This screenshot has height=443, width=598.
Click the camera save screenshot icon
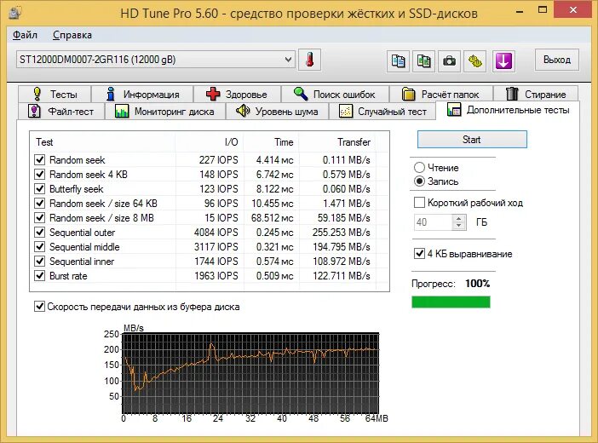449,60
